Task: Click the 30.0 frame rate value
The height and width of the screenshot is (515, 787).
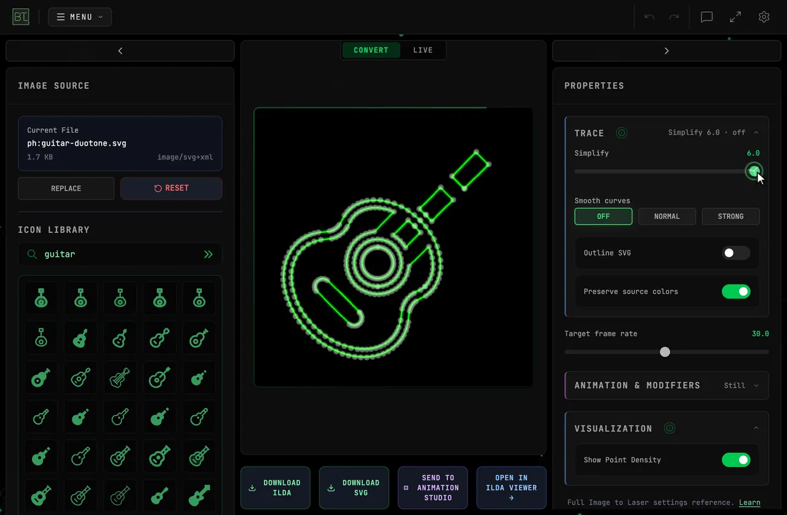Action: 761,334
